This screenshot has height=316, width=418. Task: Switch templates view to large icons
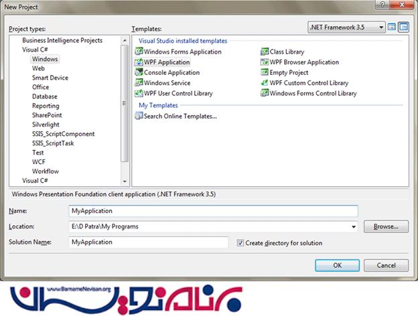(x=392, y=27)
